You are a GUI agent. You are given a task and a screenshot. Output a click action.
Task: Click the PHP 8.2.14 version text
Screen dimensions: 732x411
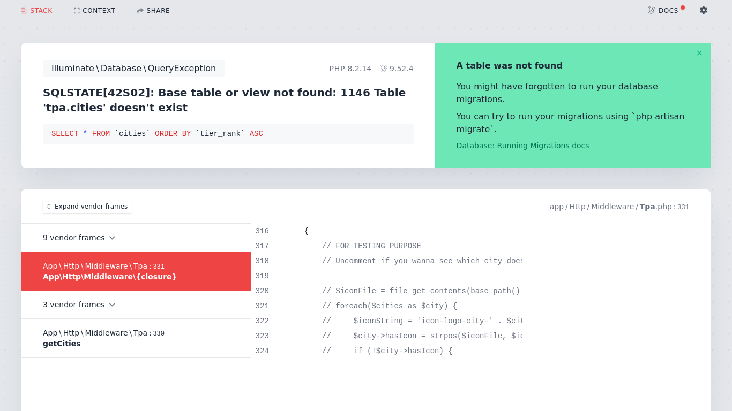coord(350,68)
